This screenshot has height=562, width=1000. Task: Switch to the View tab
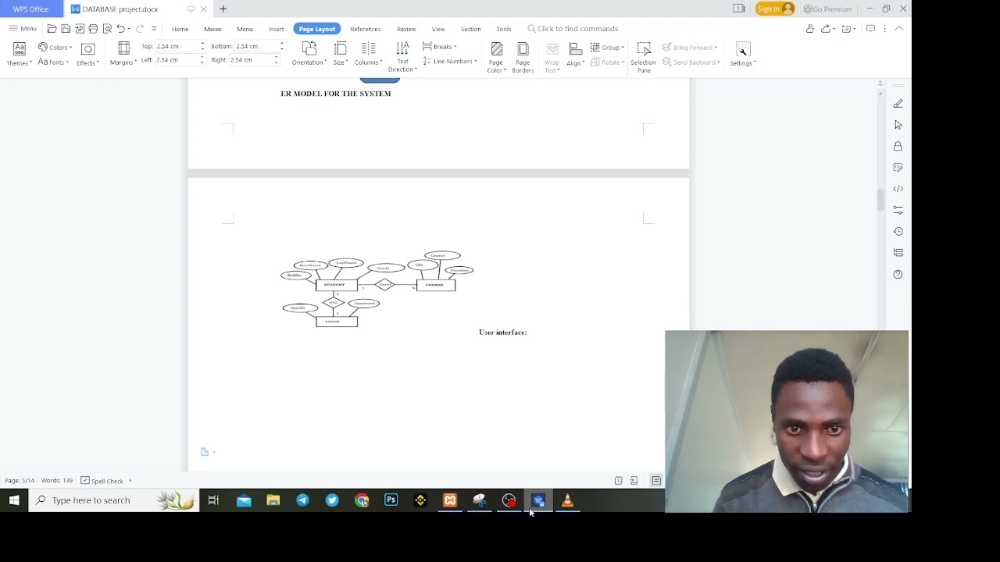pyautogui.click(x=438, y=29)
